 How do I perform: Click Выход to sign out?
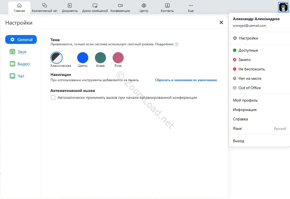pyautogui.click(x=259, y=141)
